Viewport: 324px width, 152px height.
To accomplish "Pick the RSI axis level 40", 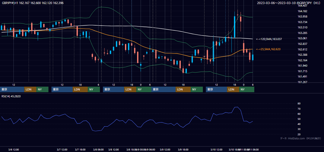I will pyautogui.click(x=299, y=124).
